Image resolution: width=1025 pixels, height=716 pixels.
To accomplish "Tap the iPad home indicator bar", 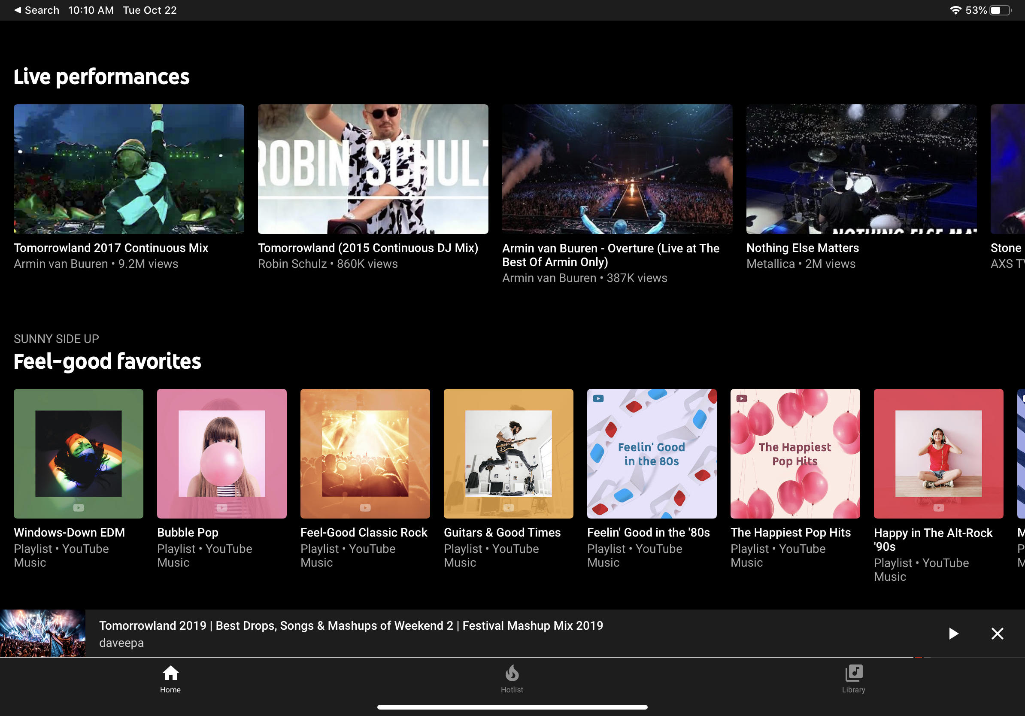I will click(x=512, y=707).
